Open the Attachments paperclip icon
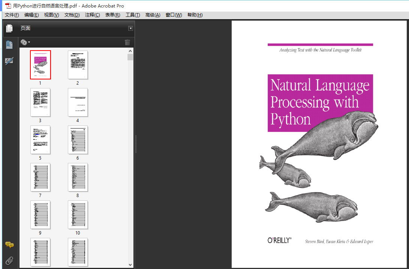 [x=9, y=260]
